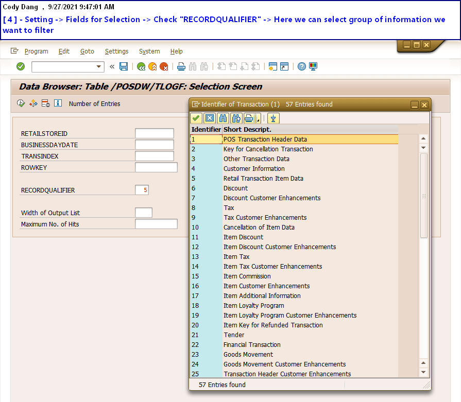Click the Execute clock icon
Image resolution: width=461 pixels, height=402 pixels.
tap(21, 103)
